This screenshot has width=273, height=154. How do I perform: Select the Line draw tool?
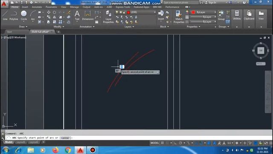[5, 15]
